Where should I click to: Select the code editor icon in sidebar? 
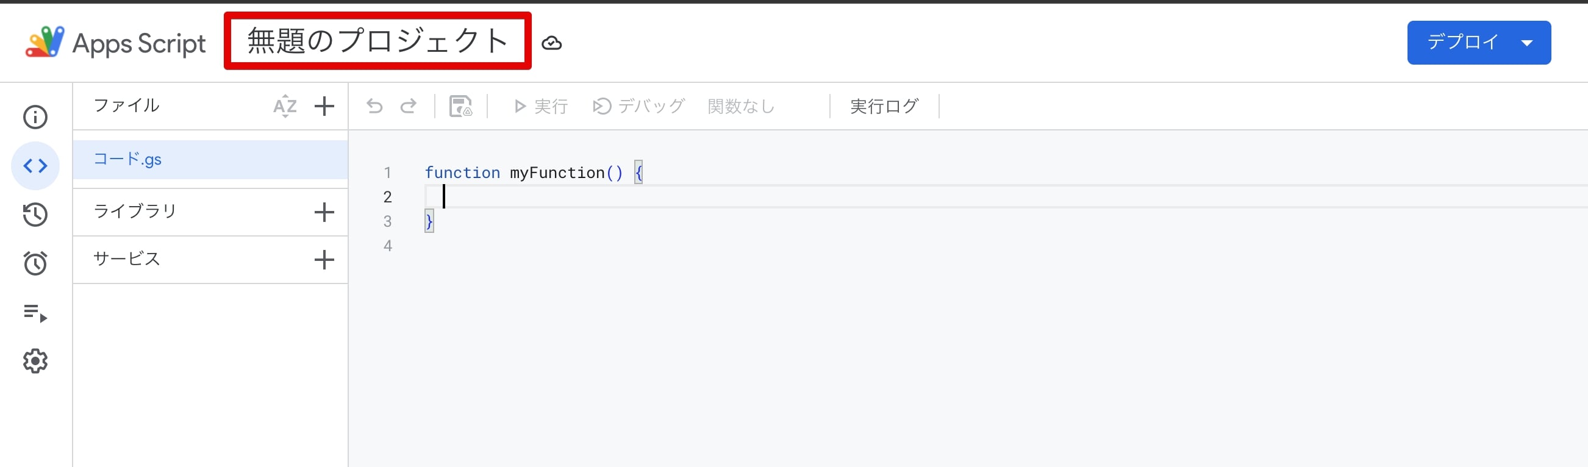click(35, 166)
